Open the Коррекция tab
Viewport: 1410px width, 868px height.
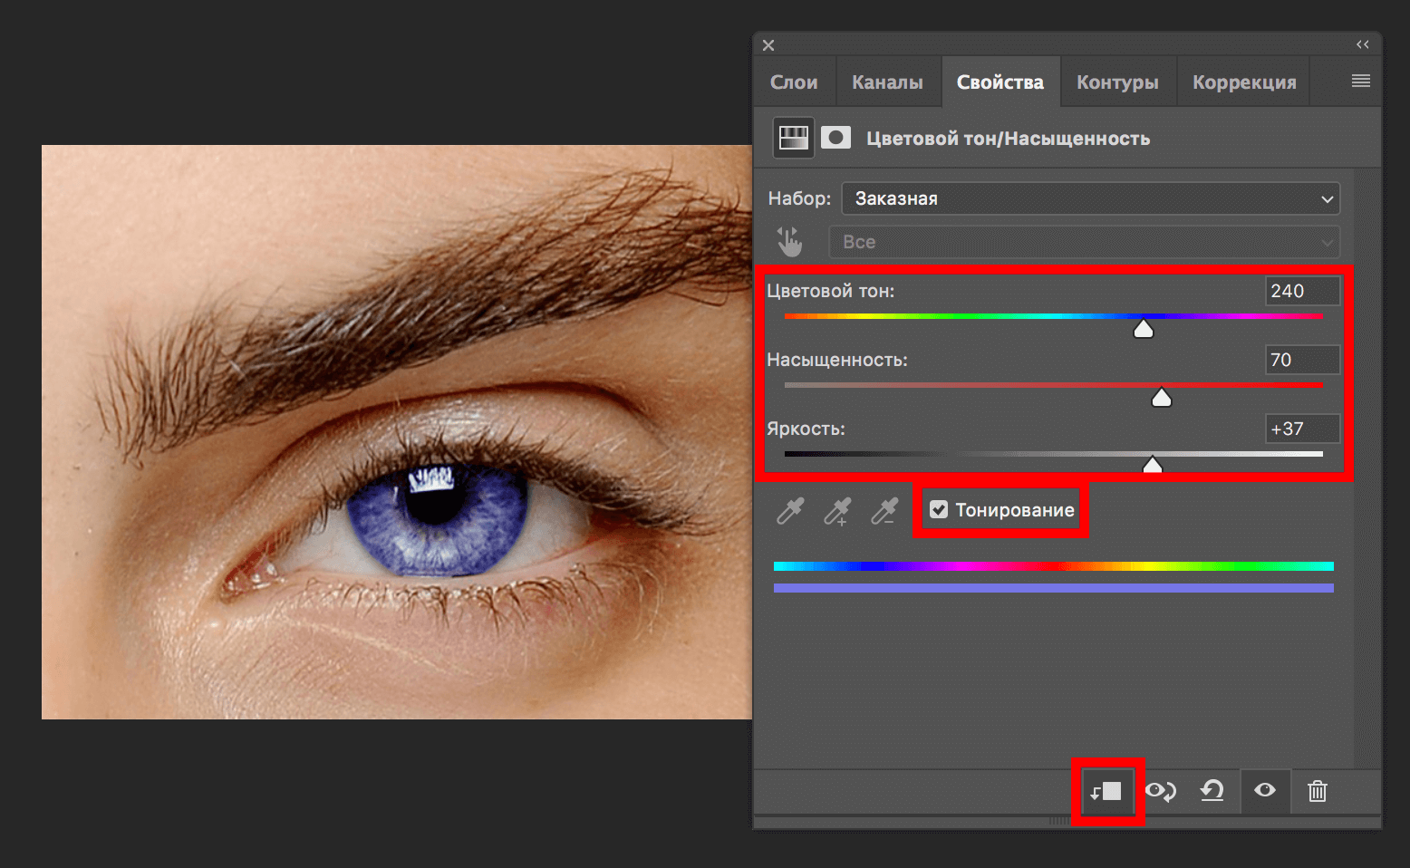click(x=1243, y=81)
